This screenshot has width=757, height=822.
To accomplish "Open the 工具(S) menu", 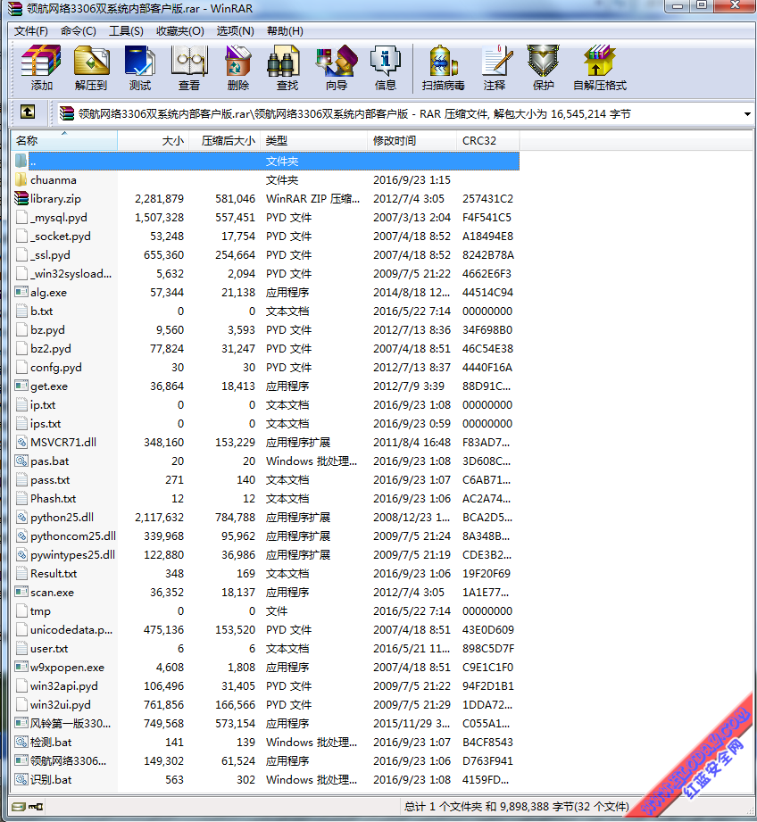I will coord(126,31).
